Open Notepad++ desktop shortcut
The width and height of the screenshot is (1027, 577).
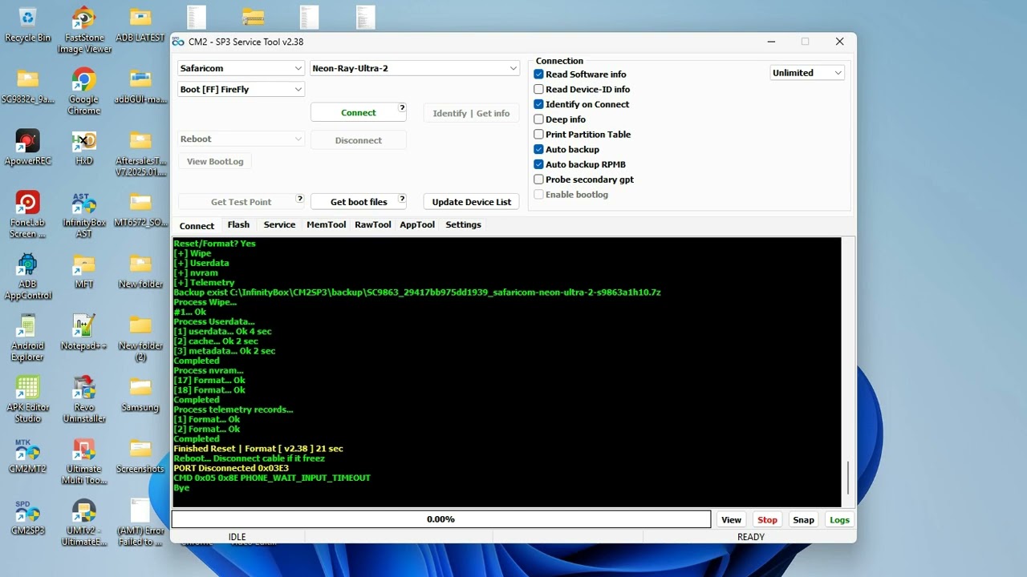tap(83, 333)
